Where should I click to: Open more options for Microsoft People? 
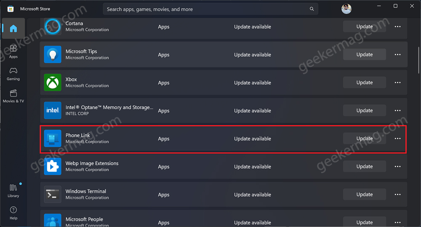(398, 222)
